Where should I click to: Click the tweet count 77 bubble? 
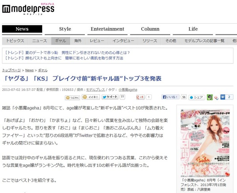click(122, 97)
